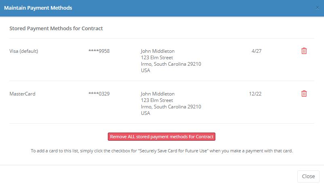324x187 pixels.
Task: Delete the Visa card ending in 9958
Action: pyautogui.click(x=304, y=51)
